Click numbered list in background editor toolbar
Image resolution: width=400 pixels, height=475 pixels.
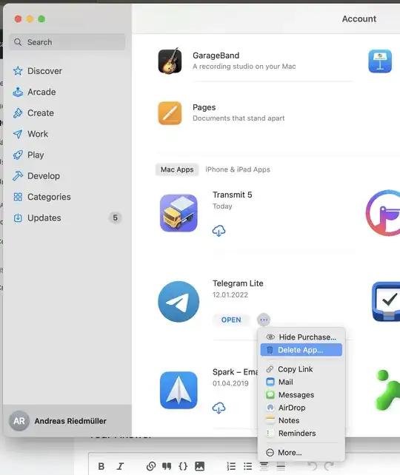(x=231, y=466)
